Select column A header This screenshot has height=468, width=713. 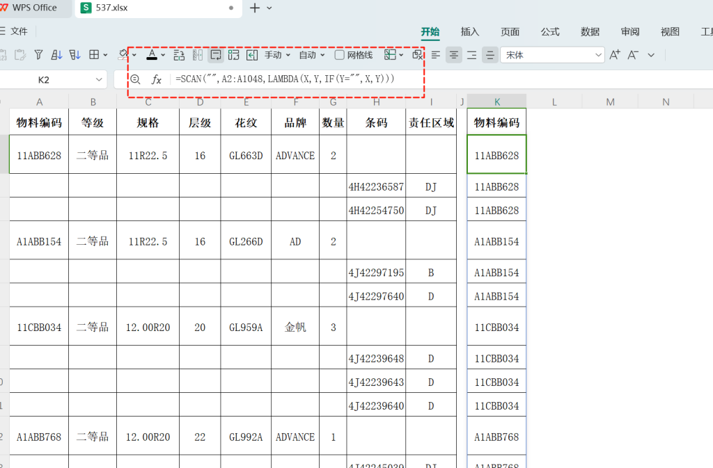[x=39, y=102]
